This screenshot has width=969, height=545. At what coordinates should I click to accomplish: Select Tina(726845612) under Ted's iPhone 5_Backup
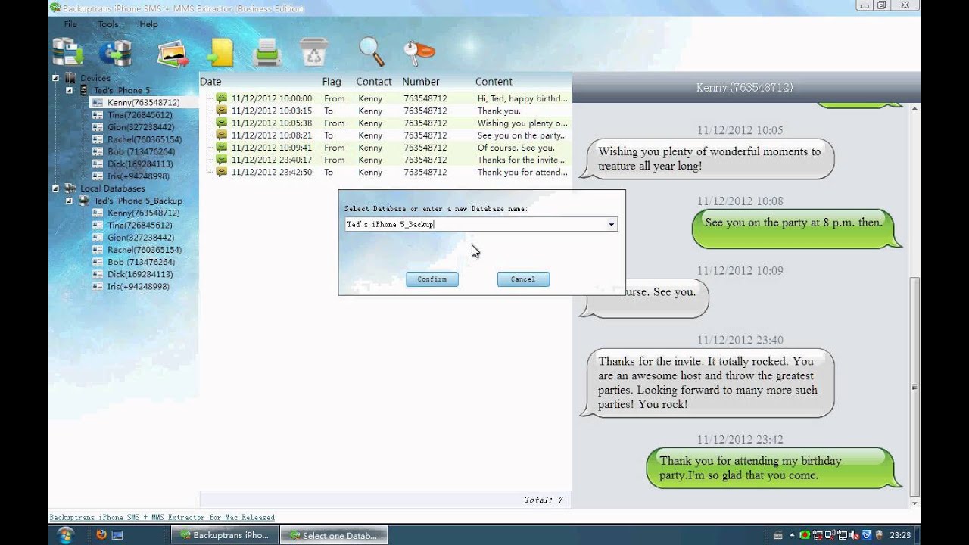click(x=139, y=225)
